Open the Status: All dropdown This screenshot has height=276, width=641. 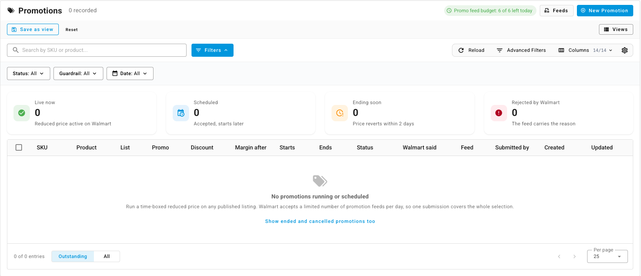coord(29,73)
